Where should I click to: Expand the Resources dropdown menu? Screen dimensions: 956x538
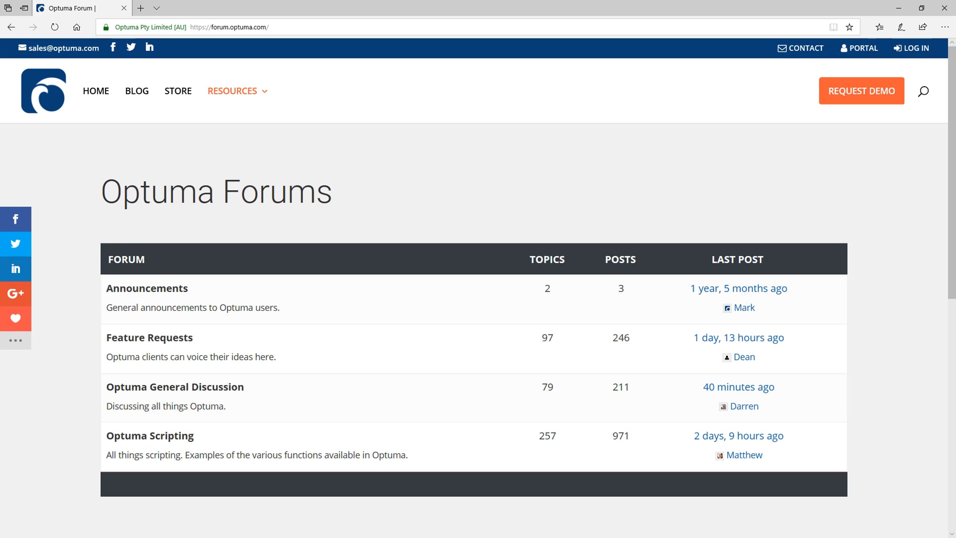tap(237, 91)
